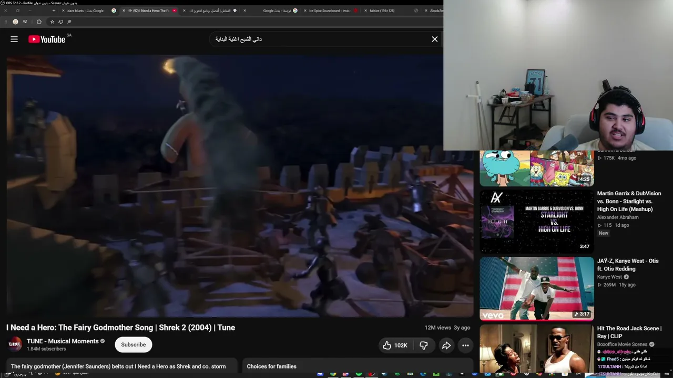
Task: Switch to the dave blunts Google tab
Action: point(89,10)
